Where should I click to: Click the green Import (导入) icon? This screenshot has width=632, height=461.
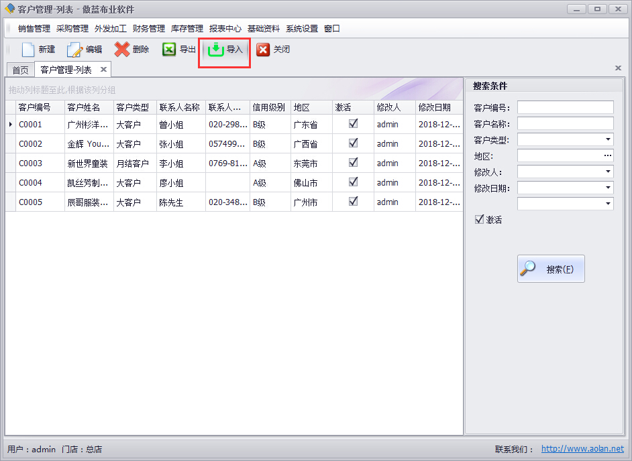point(216,50)
